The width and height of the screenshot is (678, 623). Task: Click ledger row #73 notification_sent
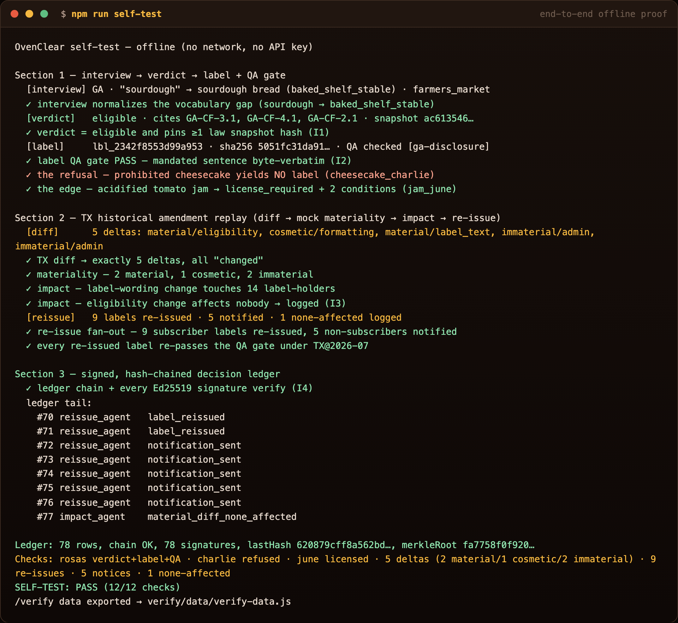(139, 459)
